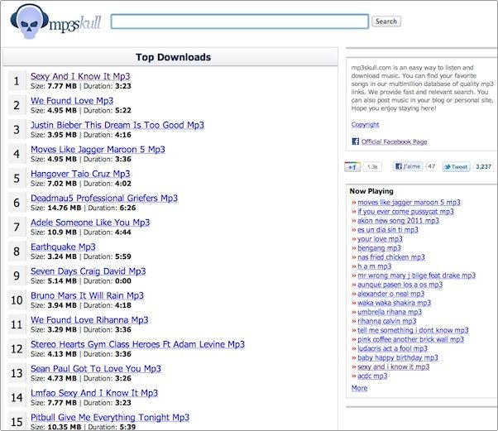Click 'es un dia sin ti mp3'
The width and height of the screenshot is (498, 431).
388,230
